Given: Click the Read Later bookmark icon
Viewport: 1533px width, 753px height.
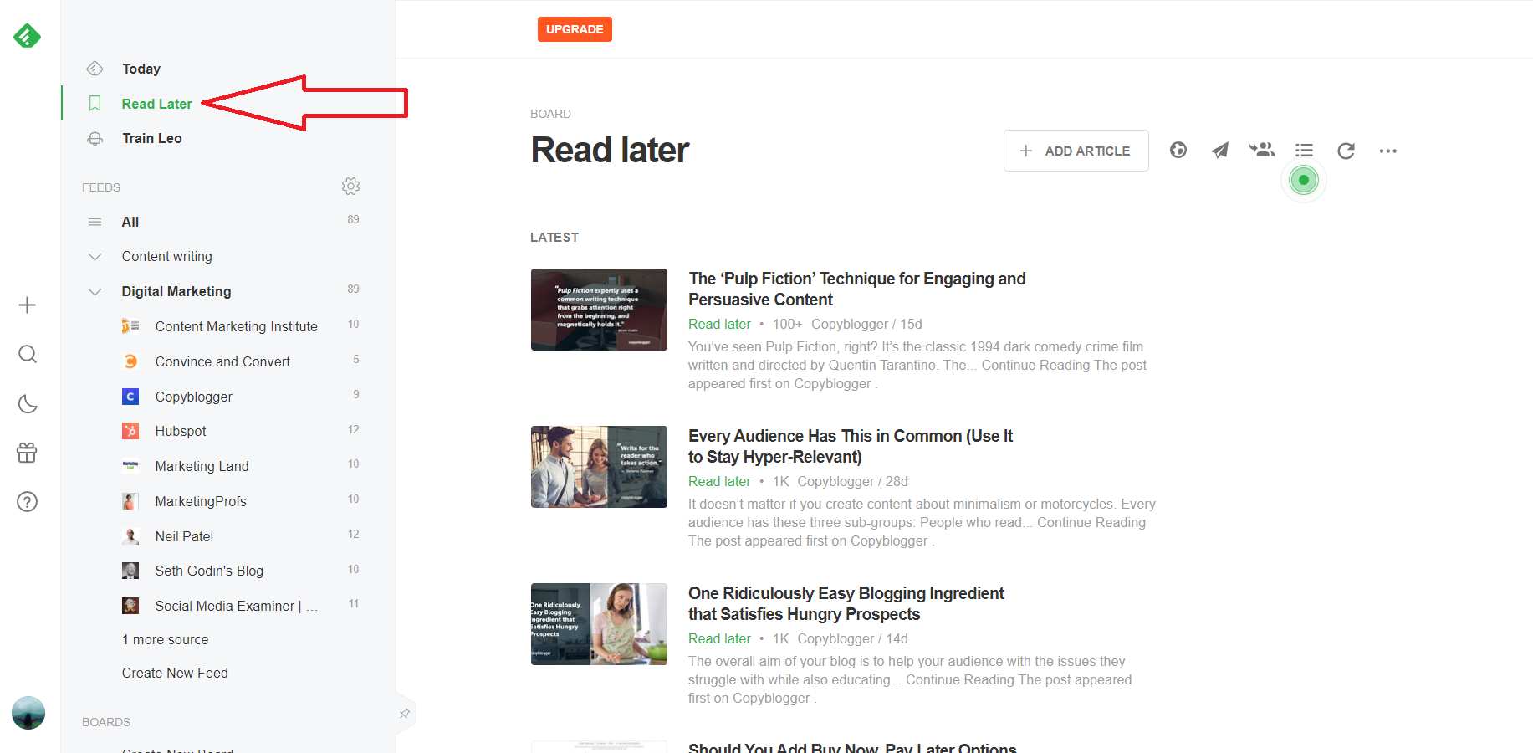Looking at the screenshot, I should point(95,104).
